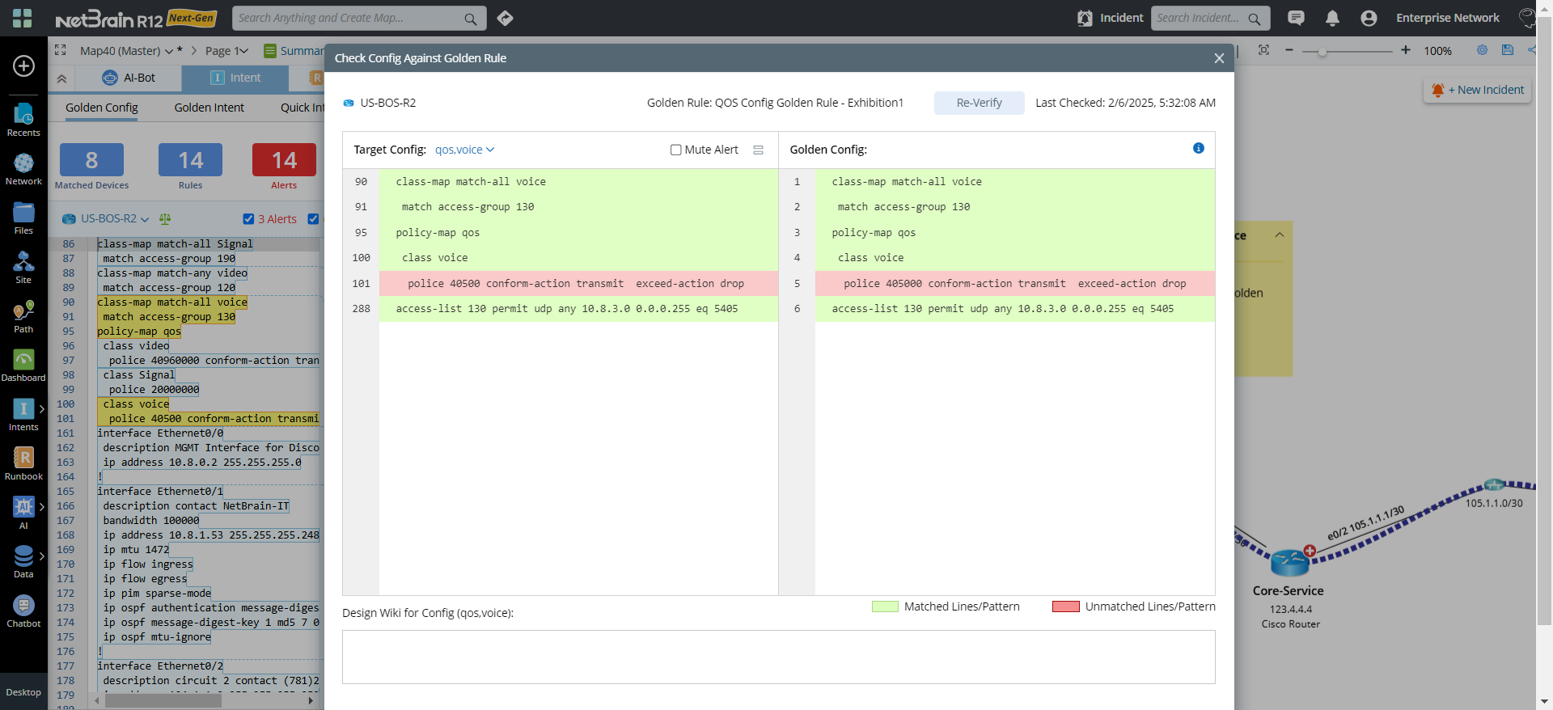This screenshot has width=1553, height=710.
Task: Select the AI-Bot tab
Action: click(129, 78)
